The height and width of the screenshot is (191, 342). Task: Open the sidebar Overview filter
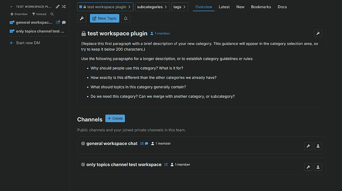click(19, 14)
